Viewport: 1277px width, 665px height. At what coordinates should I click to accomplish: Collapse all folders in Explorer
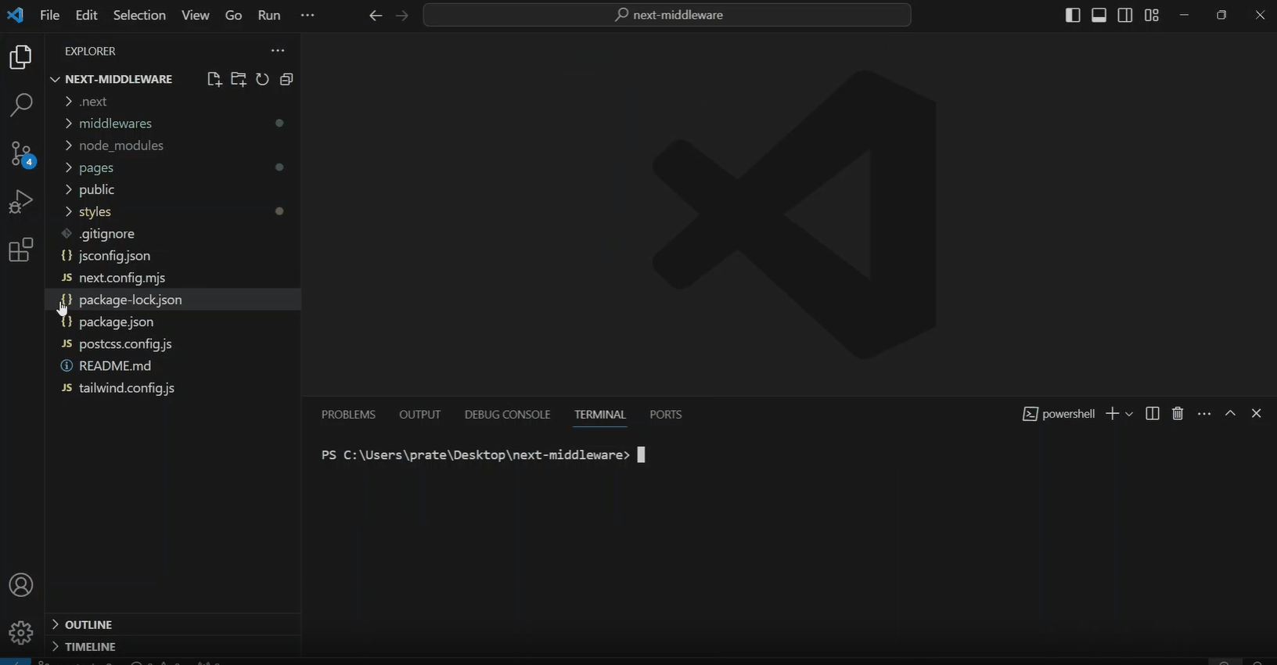[x=287, y=79]
